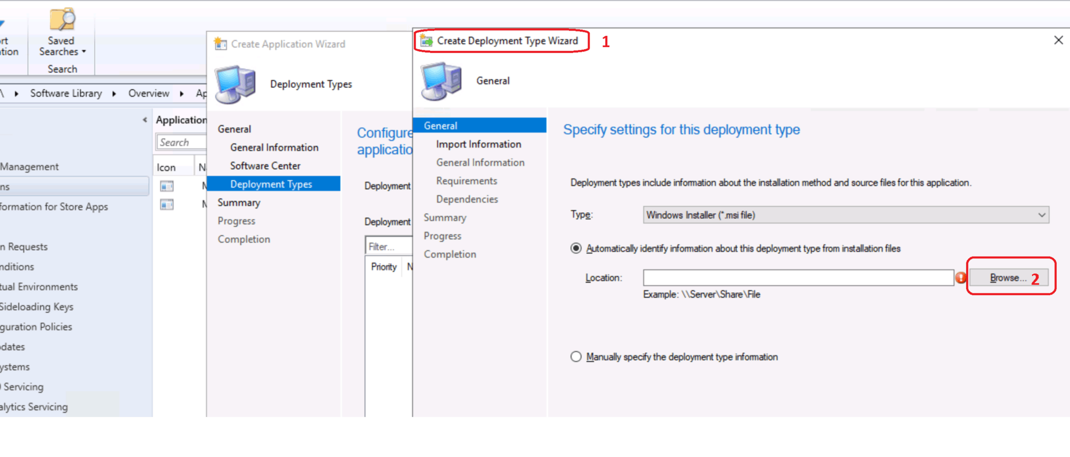Click the Icon column header in Applications list
The width and height of the screenshot is (1070, 457).
(x=166, y=167)
